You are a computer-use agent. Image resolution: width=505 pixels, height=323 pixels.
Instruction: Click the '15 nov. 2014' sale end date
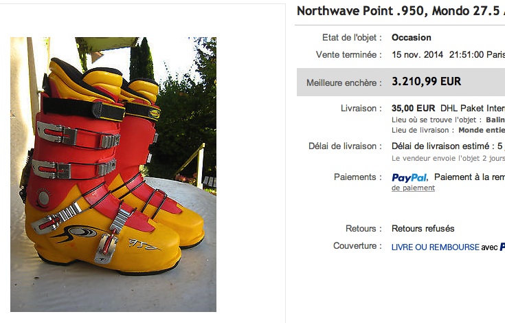(418, 54)
